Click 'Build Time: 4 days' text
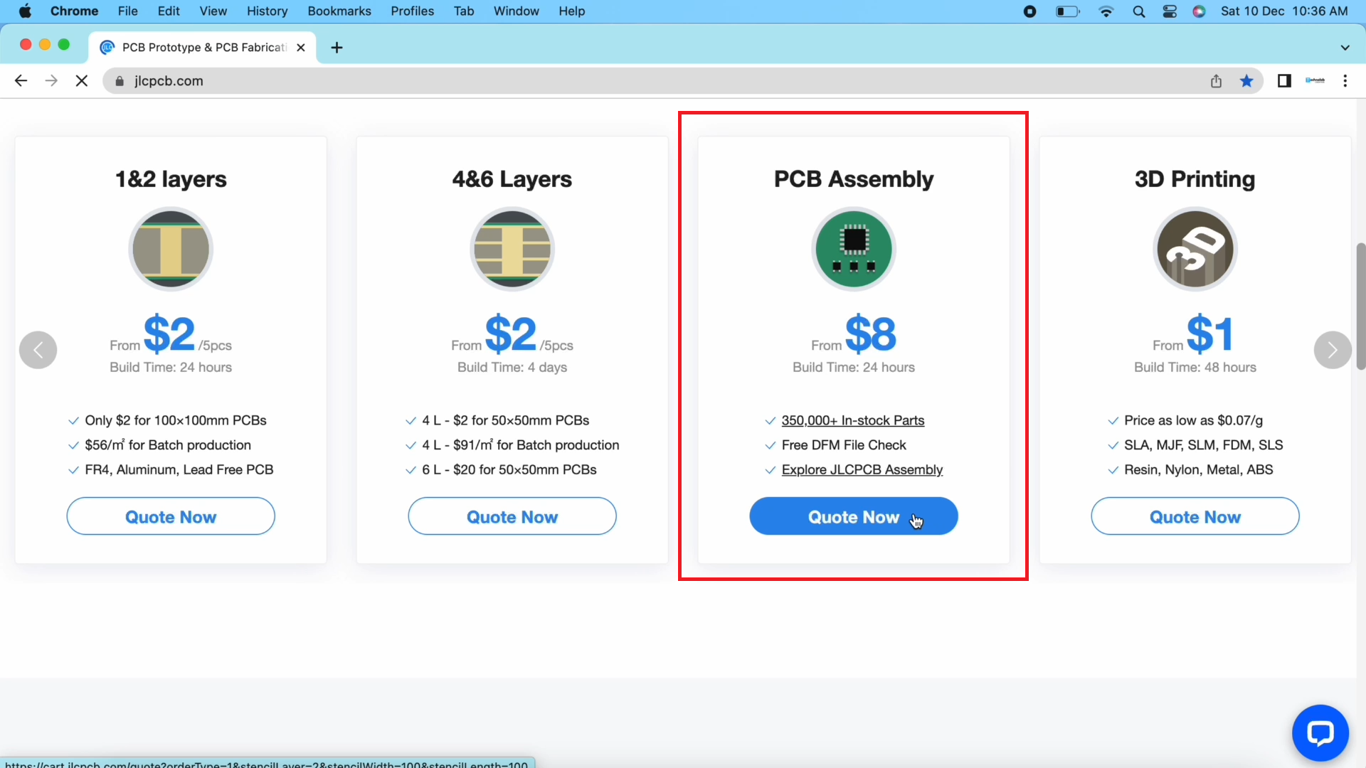Image resolution: width=1366 pixels, height=768 pixels. coord(512,367)
